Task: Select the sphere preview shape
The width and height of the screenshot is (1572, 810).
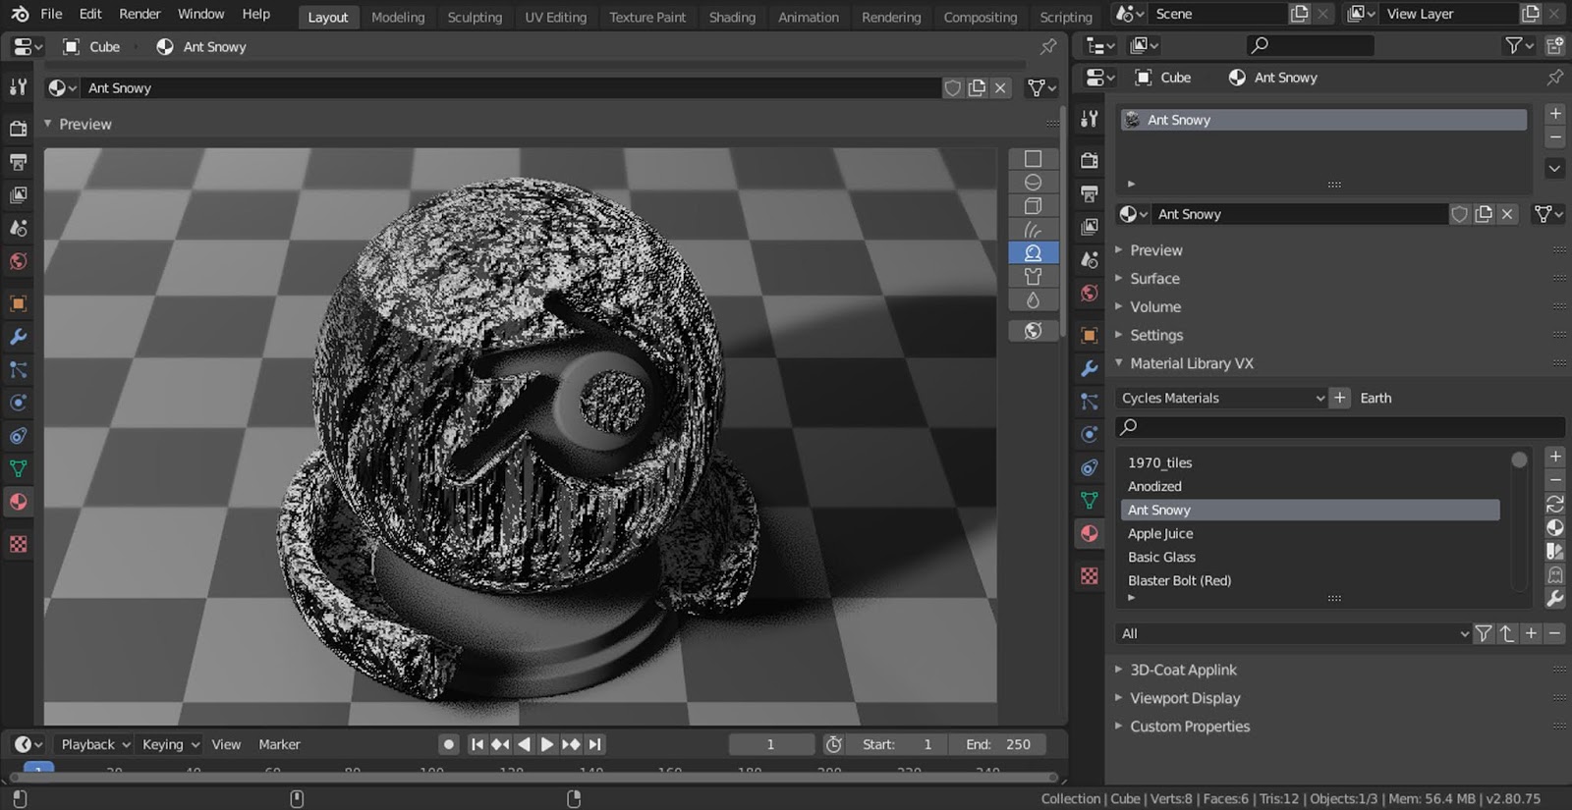Action: pos(1033,183)
